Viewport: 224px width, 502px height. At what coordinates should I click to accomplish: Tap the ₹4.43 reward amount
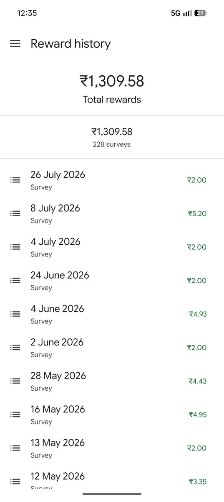pyautogui.click(x=198, y=381)
